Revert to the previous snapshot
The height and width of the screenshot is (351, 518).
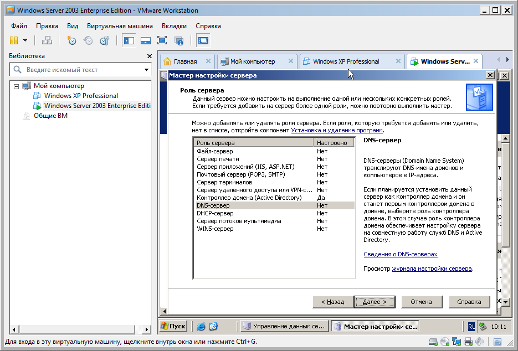coord(88,40)
